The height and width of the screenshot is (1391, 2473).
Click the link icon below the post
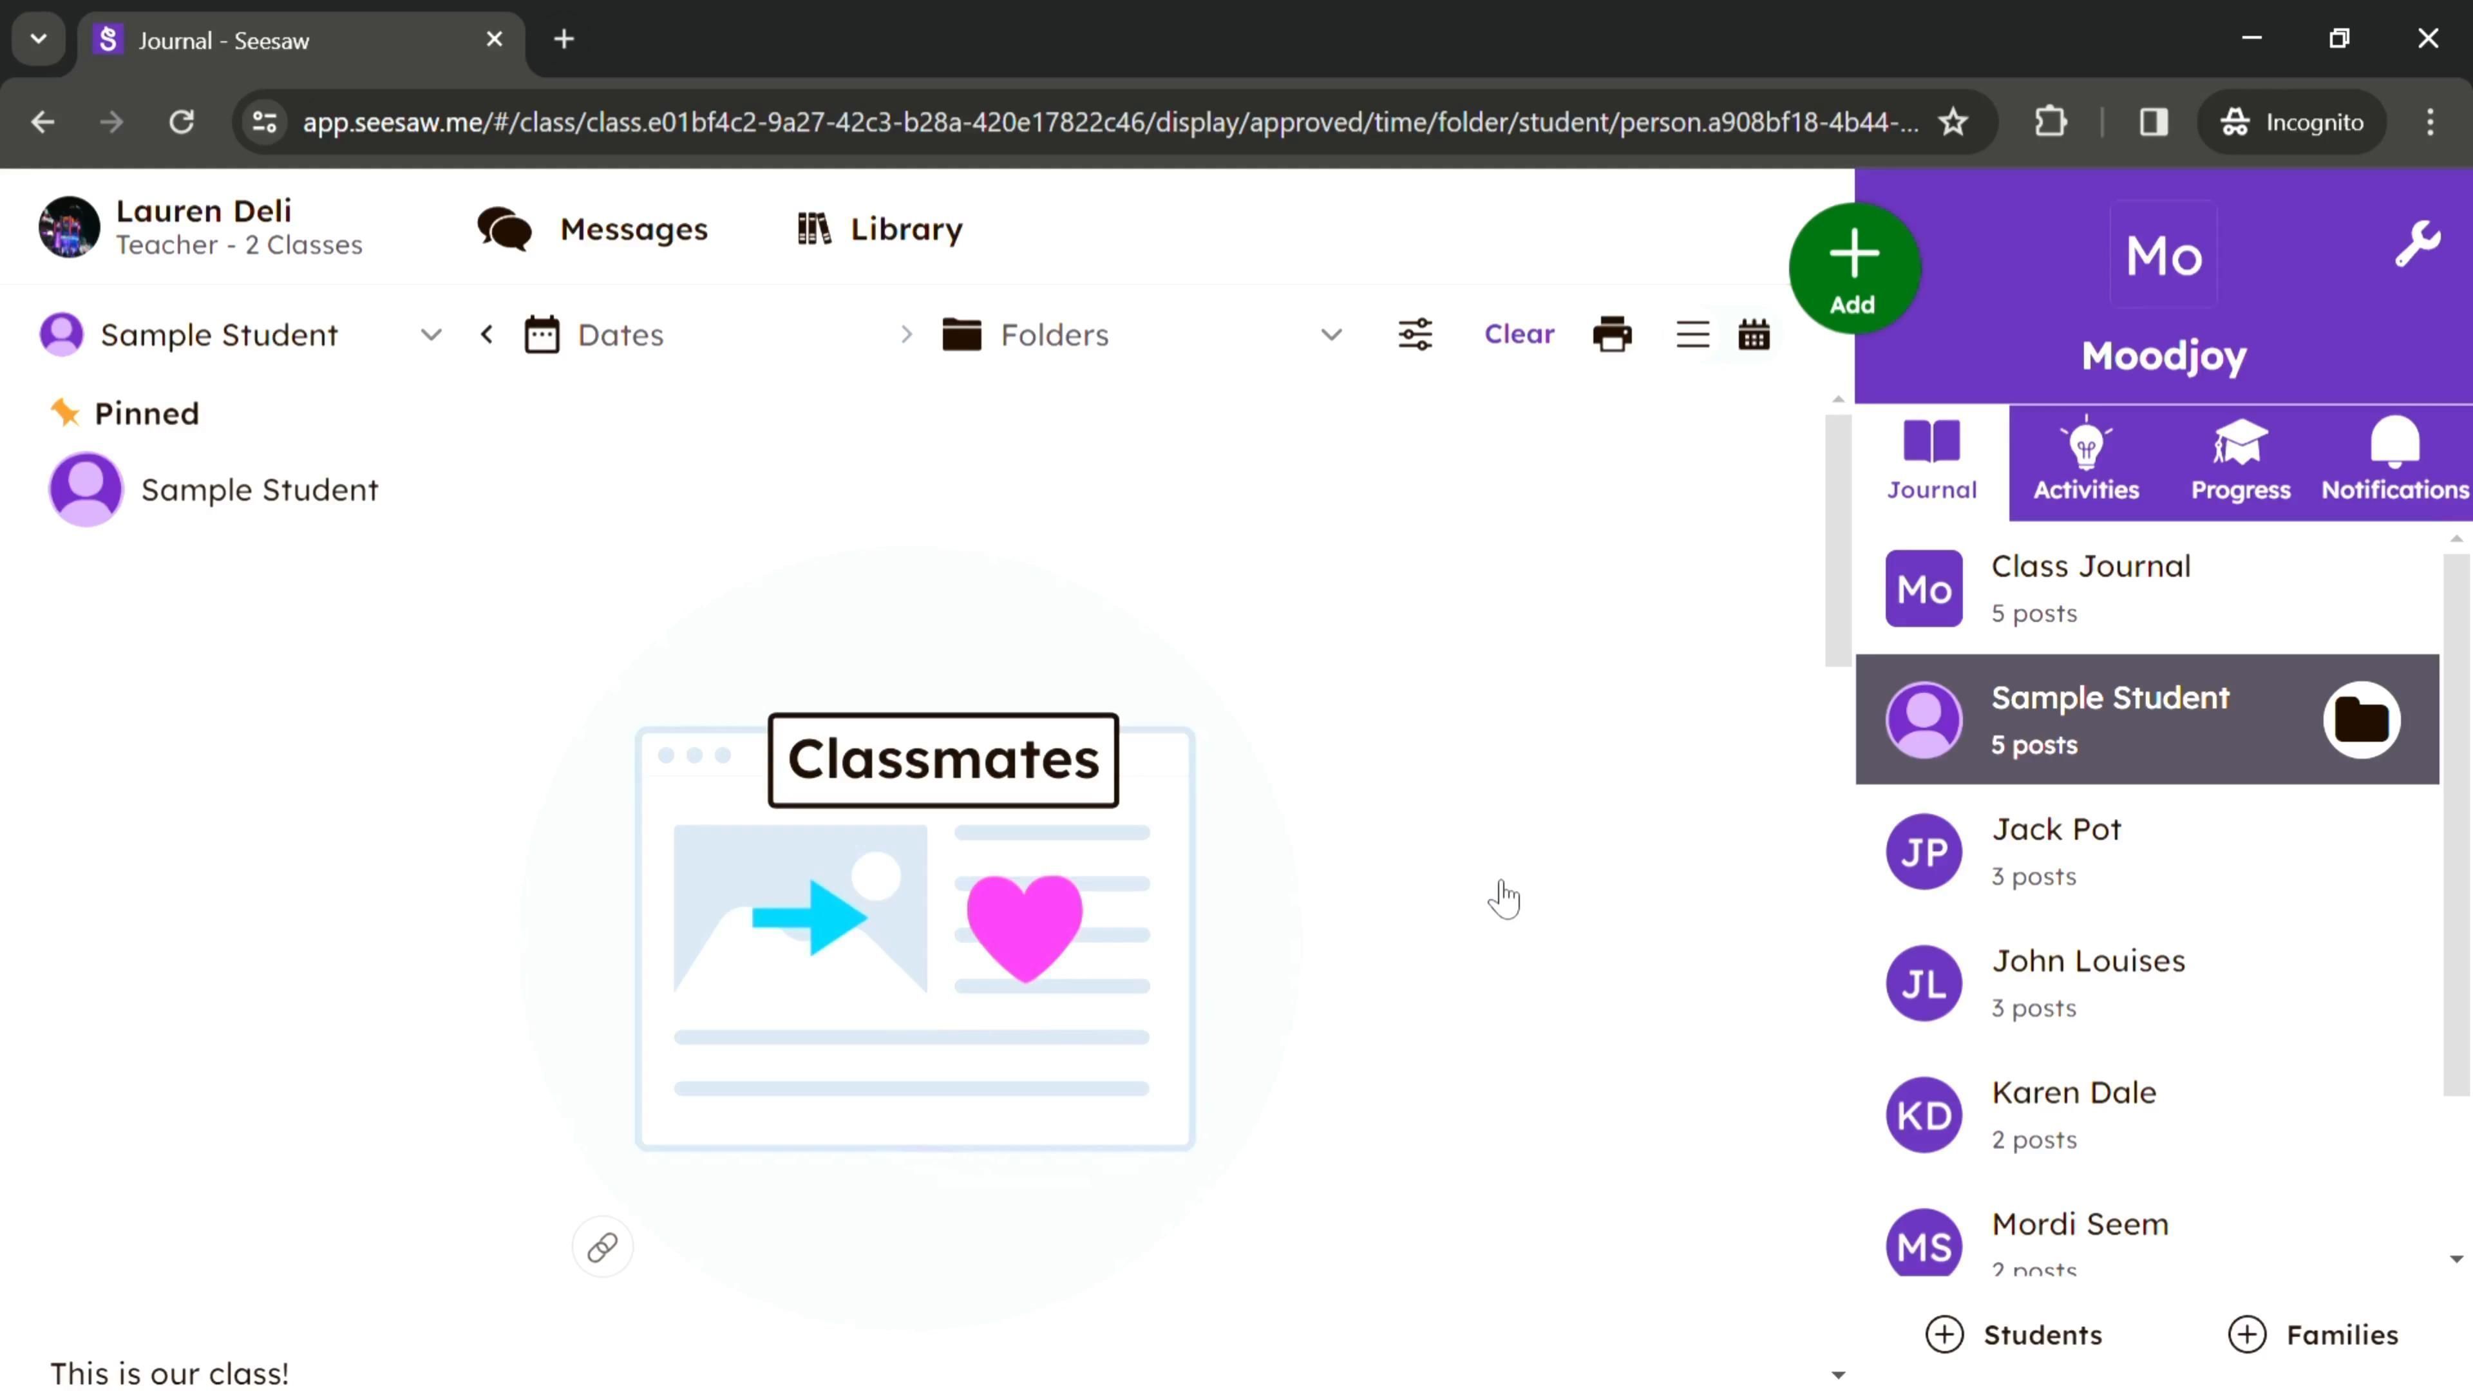[x=602, y=1247]
